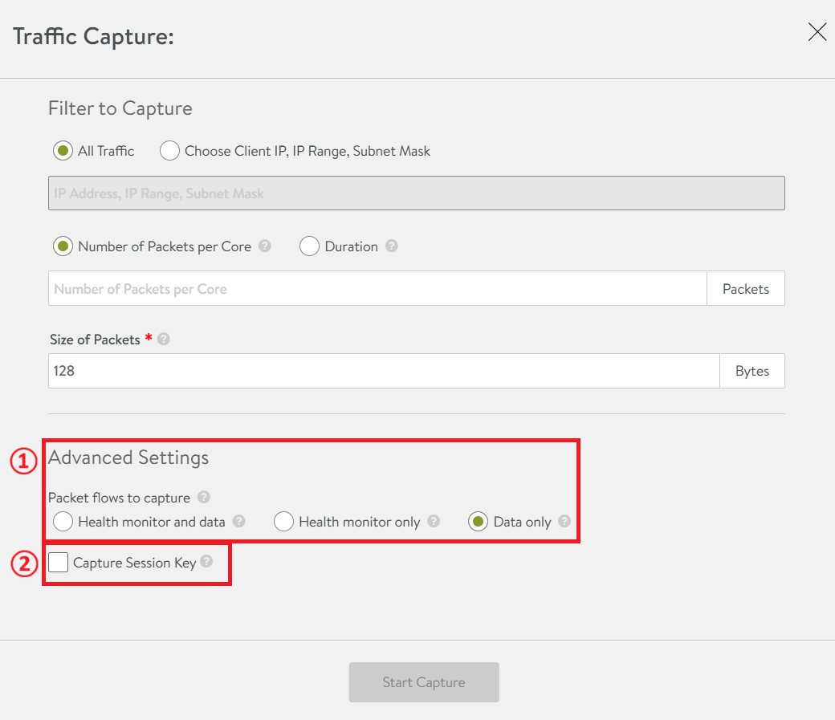
Task: Select Health monitor only radio
Action: (284, 522)
